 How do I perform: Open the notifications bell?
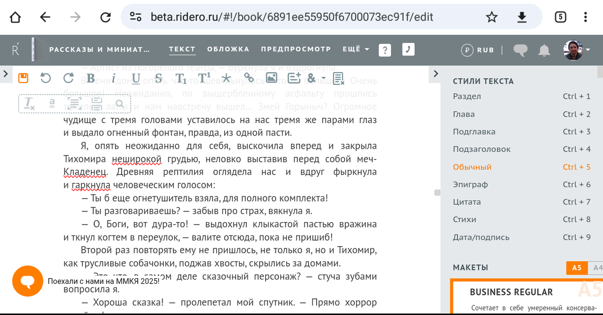(x=544, y=50)
